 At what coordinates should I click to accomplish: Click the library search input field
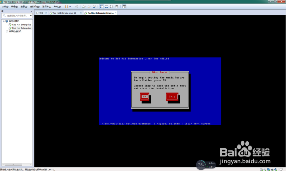18,16
